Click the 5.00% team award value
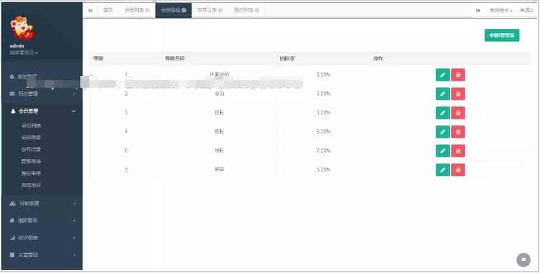Viewport: 540px width, 273px height. tap(323, 132)
